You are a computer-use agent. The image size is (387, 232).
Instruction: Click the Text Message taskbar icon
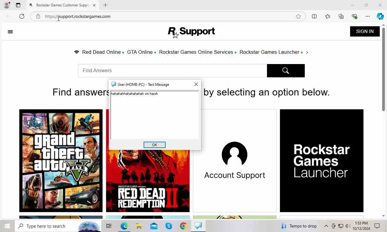click(198, 226)
